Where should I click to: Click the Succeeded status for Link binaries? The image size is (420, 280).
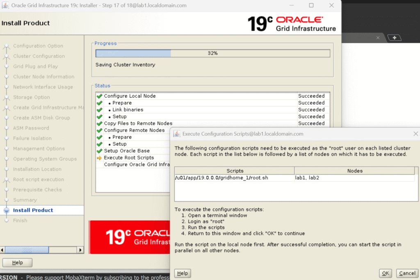[311, 109]
